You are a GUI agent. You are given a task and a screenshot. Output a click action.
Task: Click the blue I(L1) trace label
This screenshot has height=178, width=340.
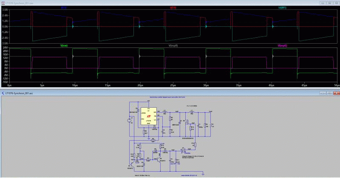point(64,8)
